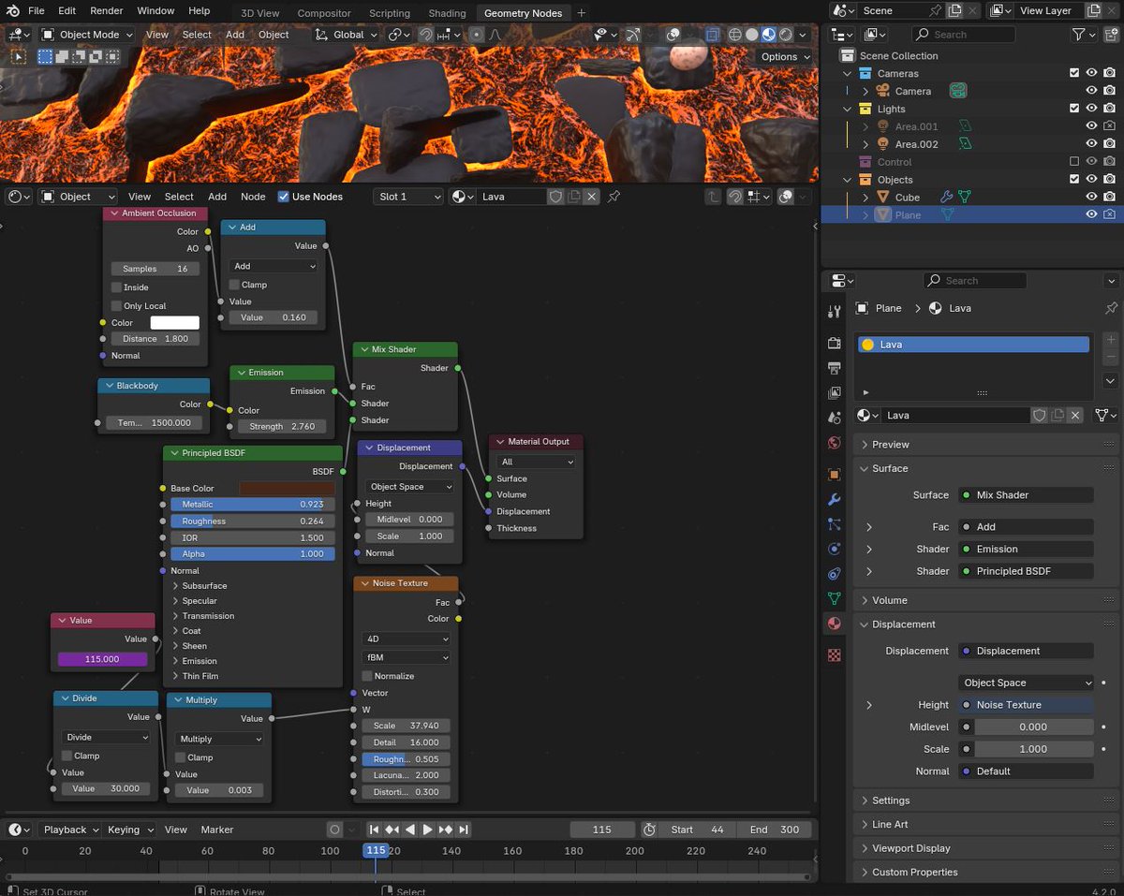
Task: Open the Particles properties tab icon
Action: [x=835, y=524]
